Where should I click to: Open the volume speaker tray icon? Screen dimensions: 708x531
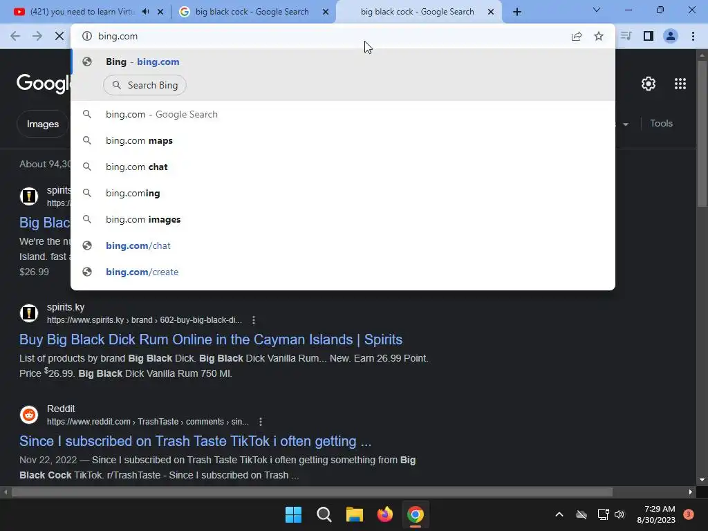tap(619, 514)
